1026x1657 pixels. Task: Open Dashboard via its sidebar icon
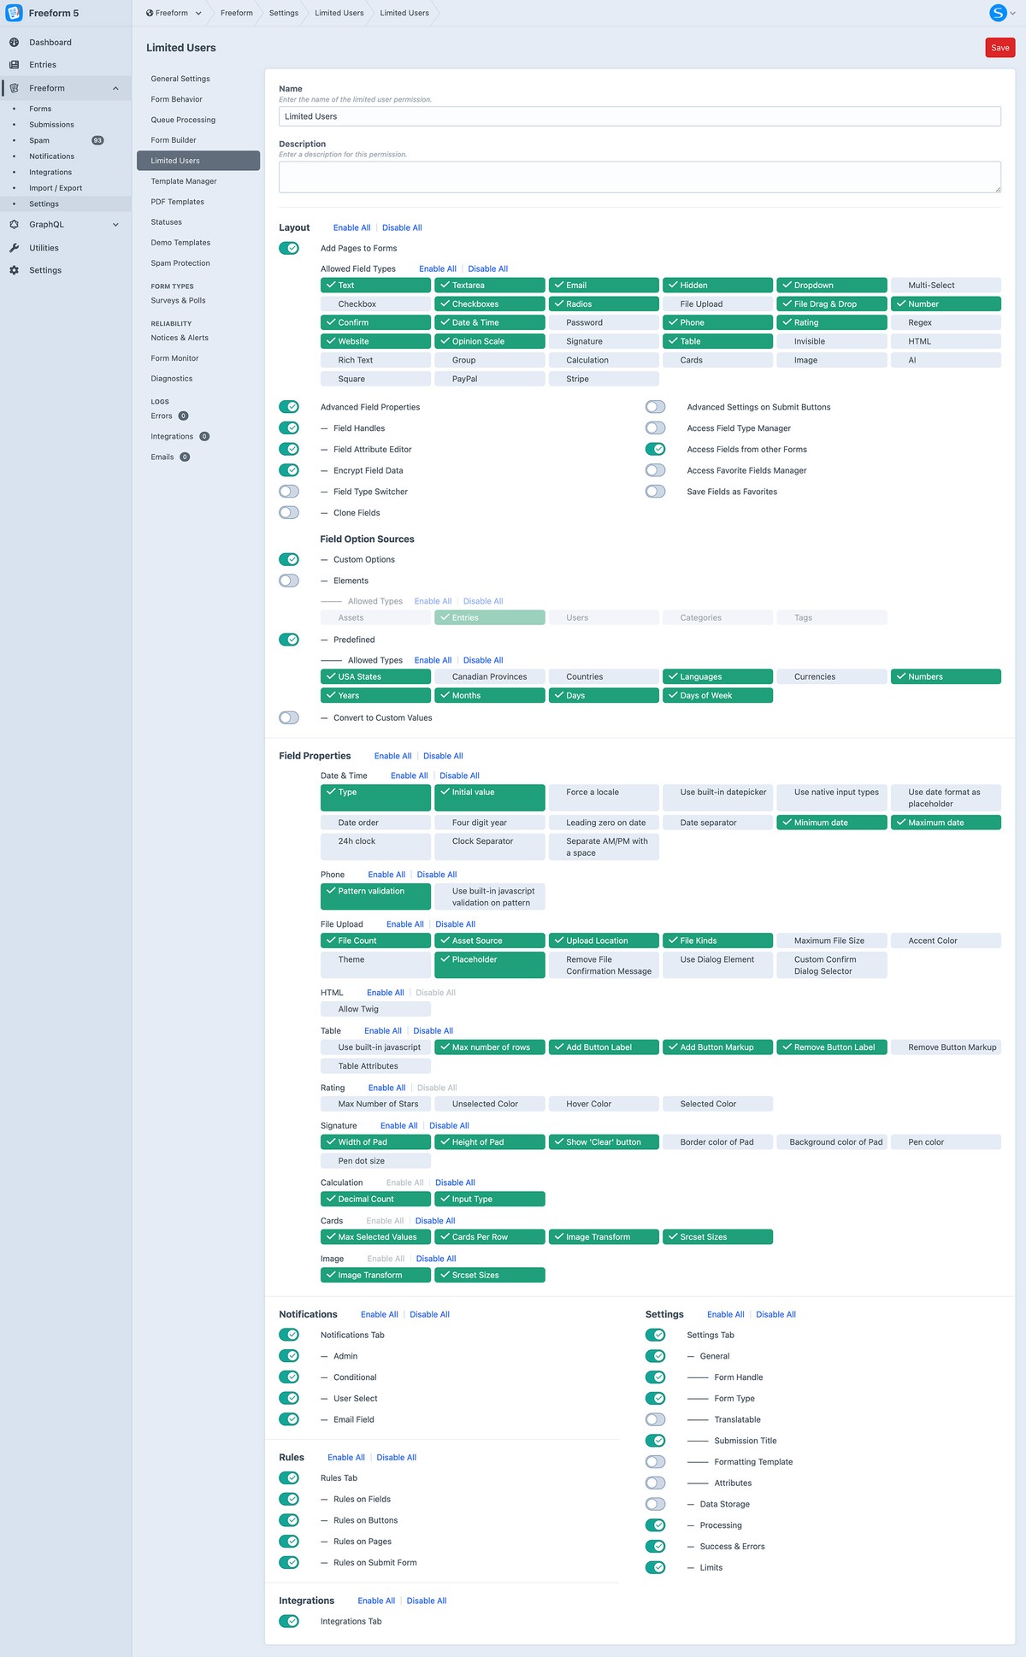tap(14, 42)
